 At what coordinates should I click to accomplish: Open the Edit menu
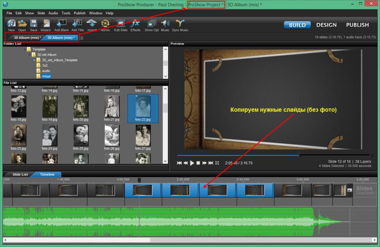(19, 13)
